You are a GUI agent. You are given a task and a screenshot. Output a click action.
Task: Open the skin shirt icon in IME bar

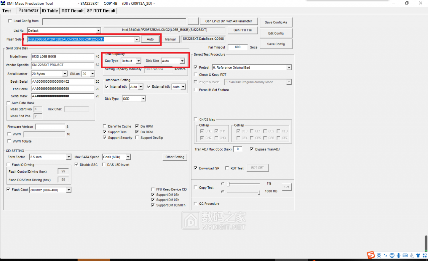[418, 255]
